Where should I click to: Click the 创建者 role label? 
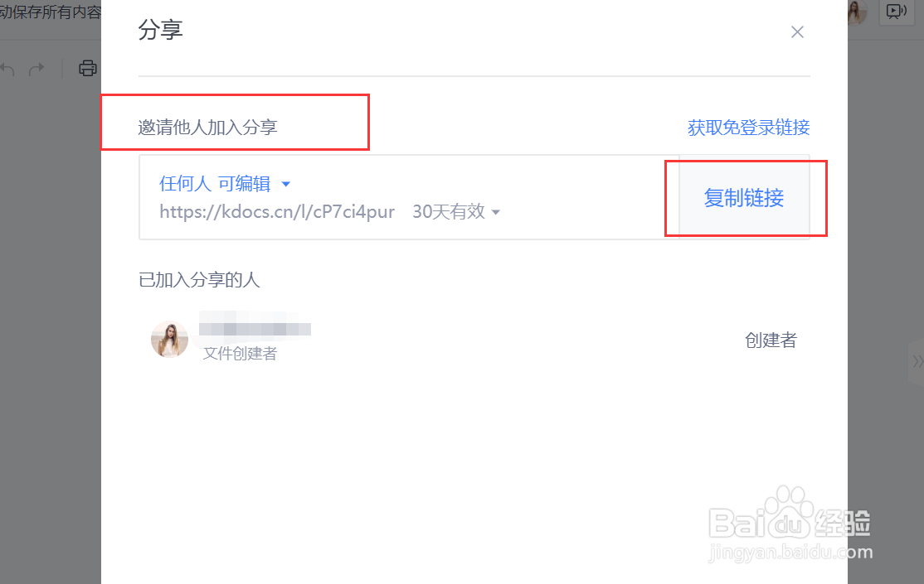pyautogui.click(x=771, y=340)
